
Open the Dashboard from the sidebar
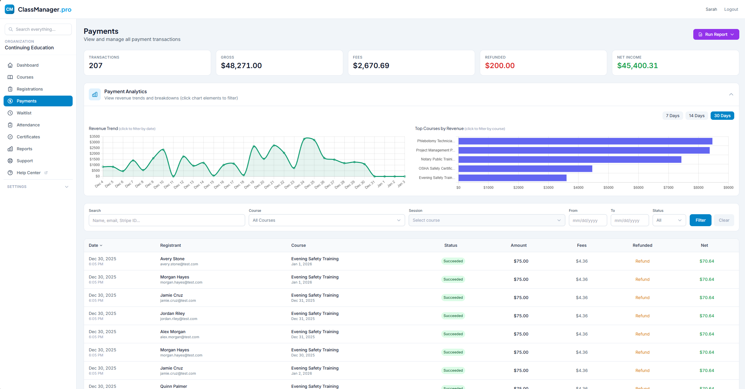tap(28, 65)
